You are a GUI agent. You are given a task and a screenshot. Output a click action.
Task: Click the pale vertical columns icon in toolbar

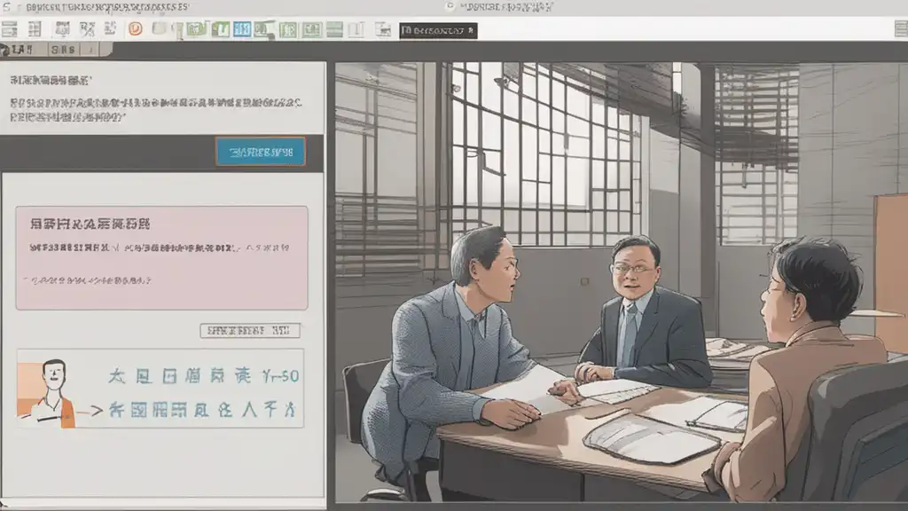tap(356, 29)
